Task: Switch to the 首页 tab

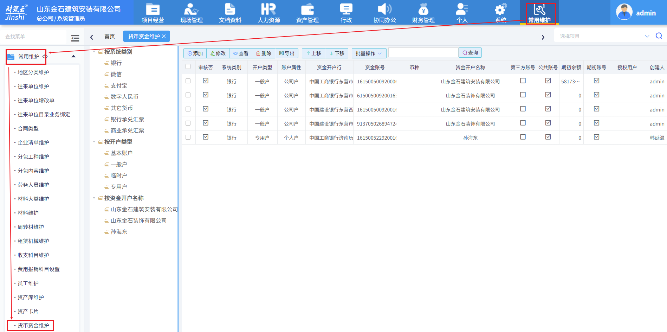Action: pos(110,36)
